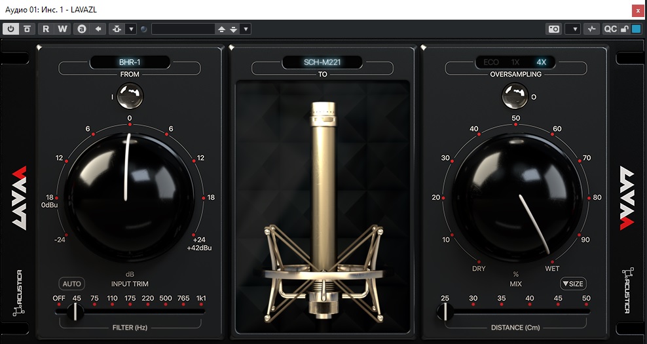Toggle the quick controls lock icon
The image size is (647, 344).
point(625,29)
